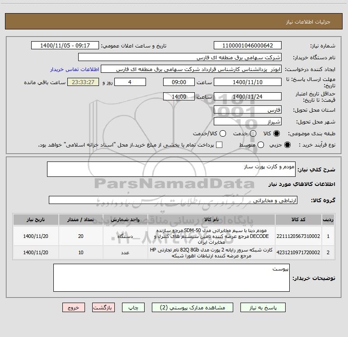The height and width of the screenshot is (337, 348).
Task: Click product code 2211120567310002
Action: [298, 236]
